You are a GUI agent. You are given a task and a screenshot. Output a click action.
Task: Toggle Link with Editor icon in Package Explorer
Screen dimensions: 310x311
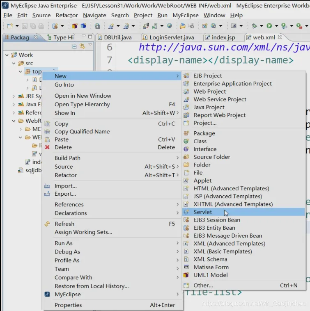pos(82,46)
